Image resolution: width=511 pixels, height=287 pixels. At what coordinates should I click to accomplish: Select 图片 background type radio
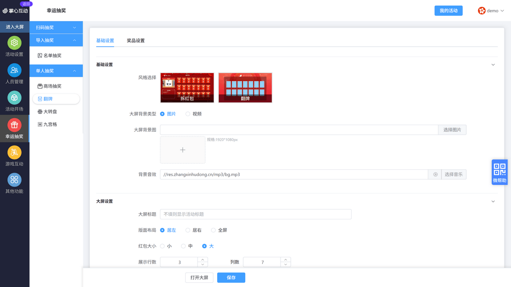162,114
